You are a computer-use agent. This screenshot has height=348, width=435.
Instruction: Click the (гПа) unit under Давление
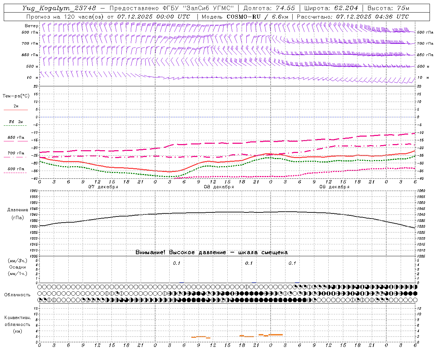[17, 218]
